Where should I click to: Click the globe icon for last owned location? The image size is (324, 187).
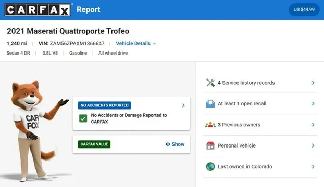click(x=210, y=166)
